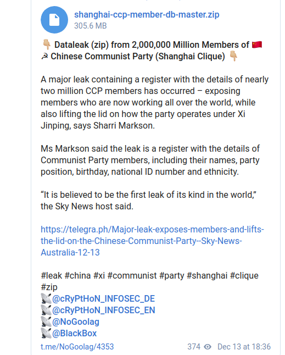Screen dimensions: 285x355
Task: Click the satellite dish icon beside @NoGoolag
Action: coord(46,322)
